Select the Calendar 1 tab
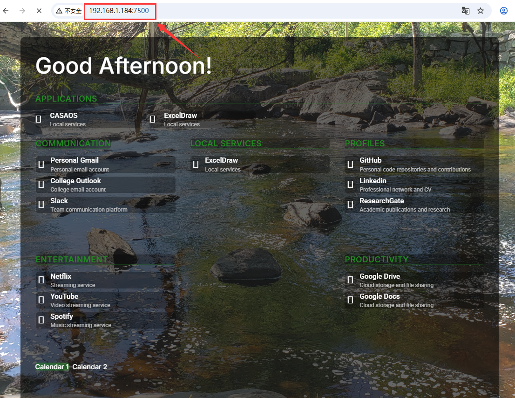515x398 pixels. [52, 367]
